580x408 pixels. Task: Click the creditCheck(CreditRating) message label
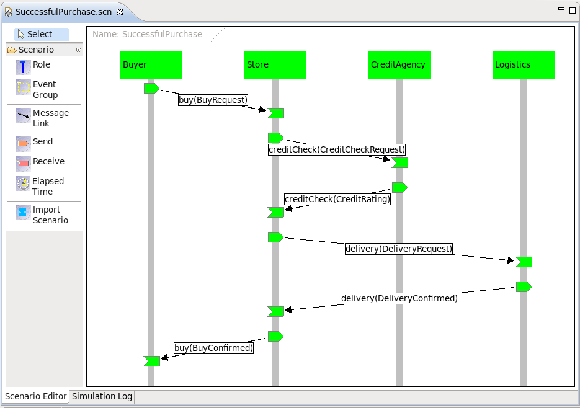pos(337,199)
